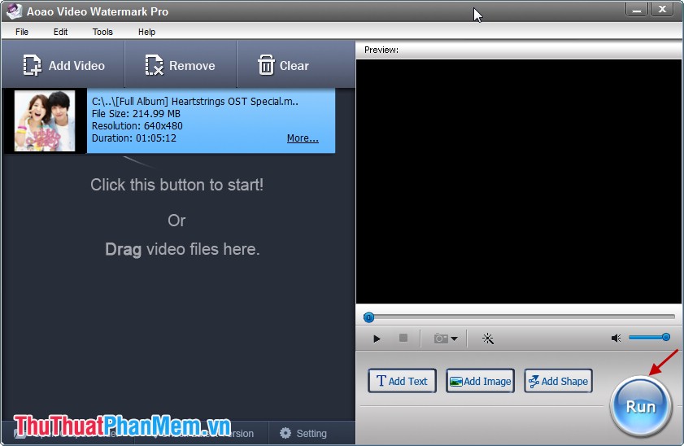
Task: Click the Remove video button
Action: (181, 65)
